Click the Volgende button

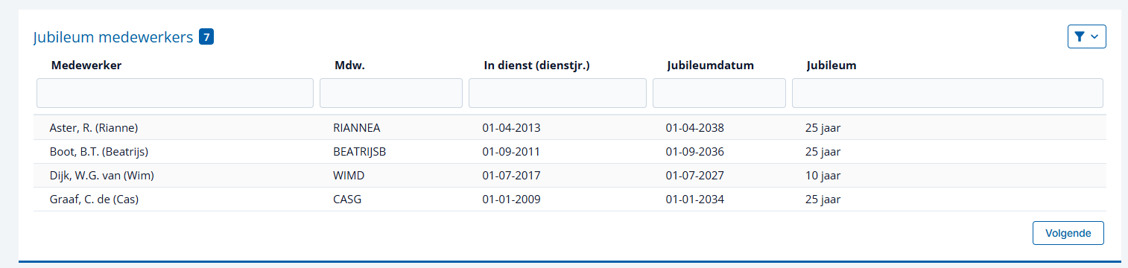tap(1068, 233)
